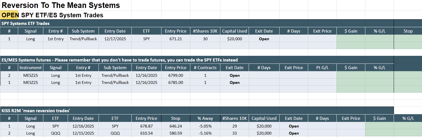Select the 6799.00 entry price cell

176,75
